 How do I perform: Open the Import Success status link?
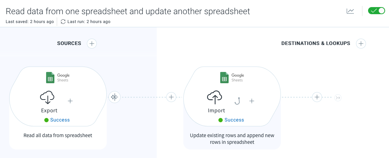(x=234, y=120)
